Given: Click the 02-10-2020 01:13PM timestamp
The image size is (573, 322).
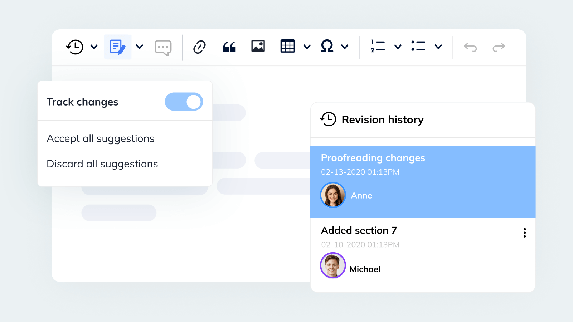Looking at the screenshot, I should coord(360,245).
